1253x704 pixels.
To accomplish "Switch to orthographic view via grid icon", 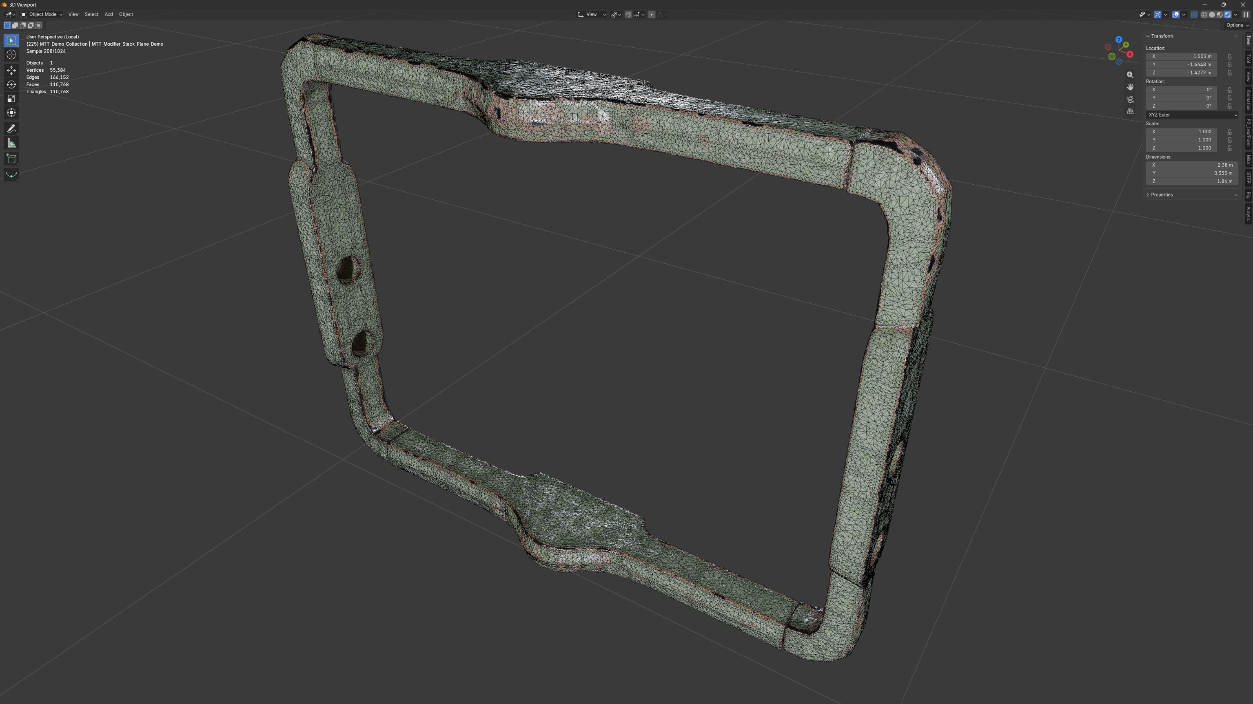I will pyautogui.click(x=1130, y=111).
